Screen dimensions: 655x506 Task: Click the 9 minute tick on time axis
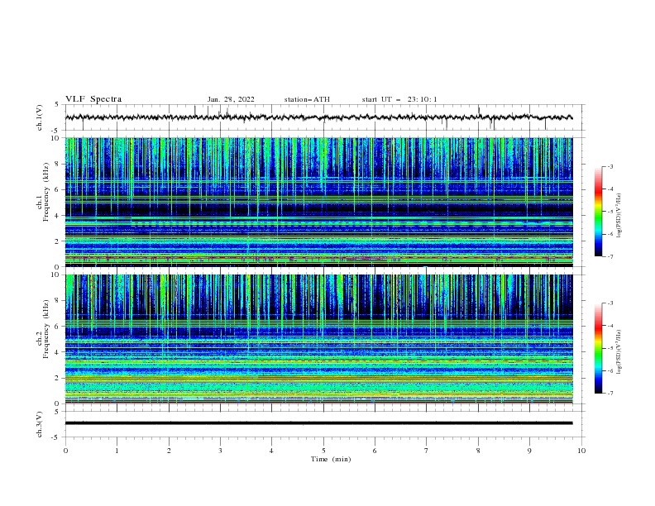click(x=529, y=451)
